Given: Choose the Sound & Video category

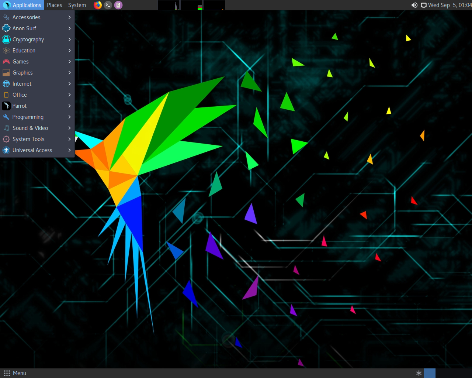Looking at the screenshot, I should (37, 128).
